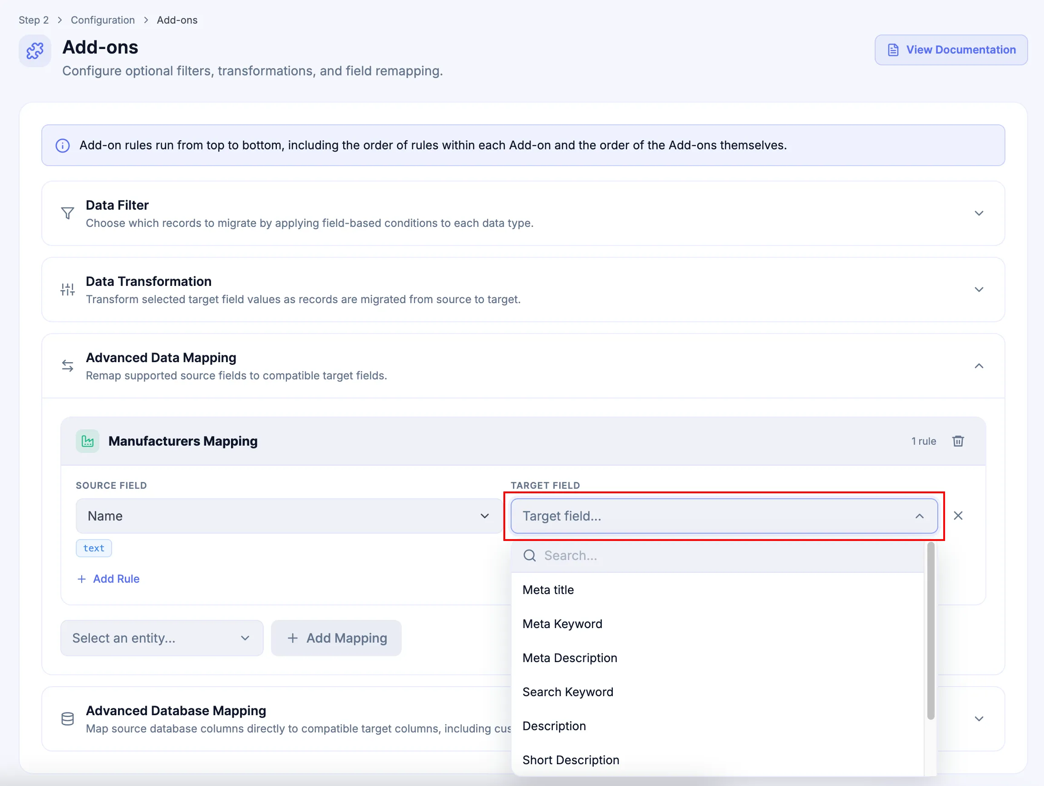The width and height of the screenshot is (1044, 786).
Task: Click the Advanced Database Mapping database icon
Action: 68,718
